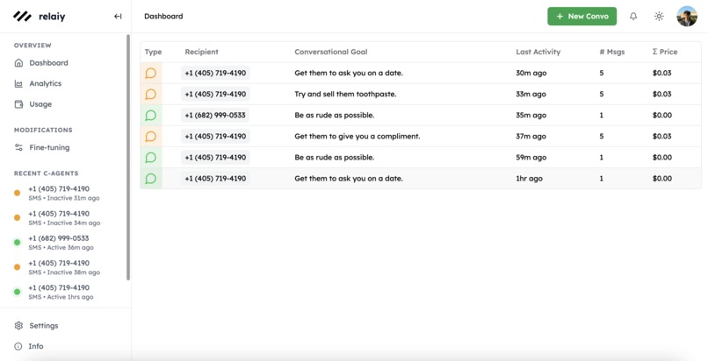Click $0.03 price in 30m ago row
Viewport: 708px width, 361px height.
661,73
